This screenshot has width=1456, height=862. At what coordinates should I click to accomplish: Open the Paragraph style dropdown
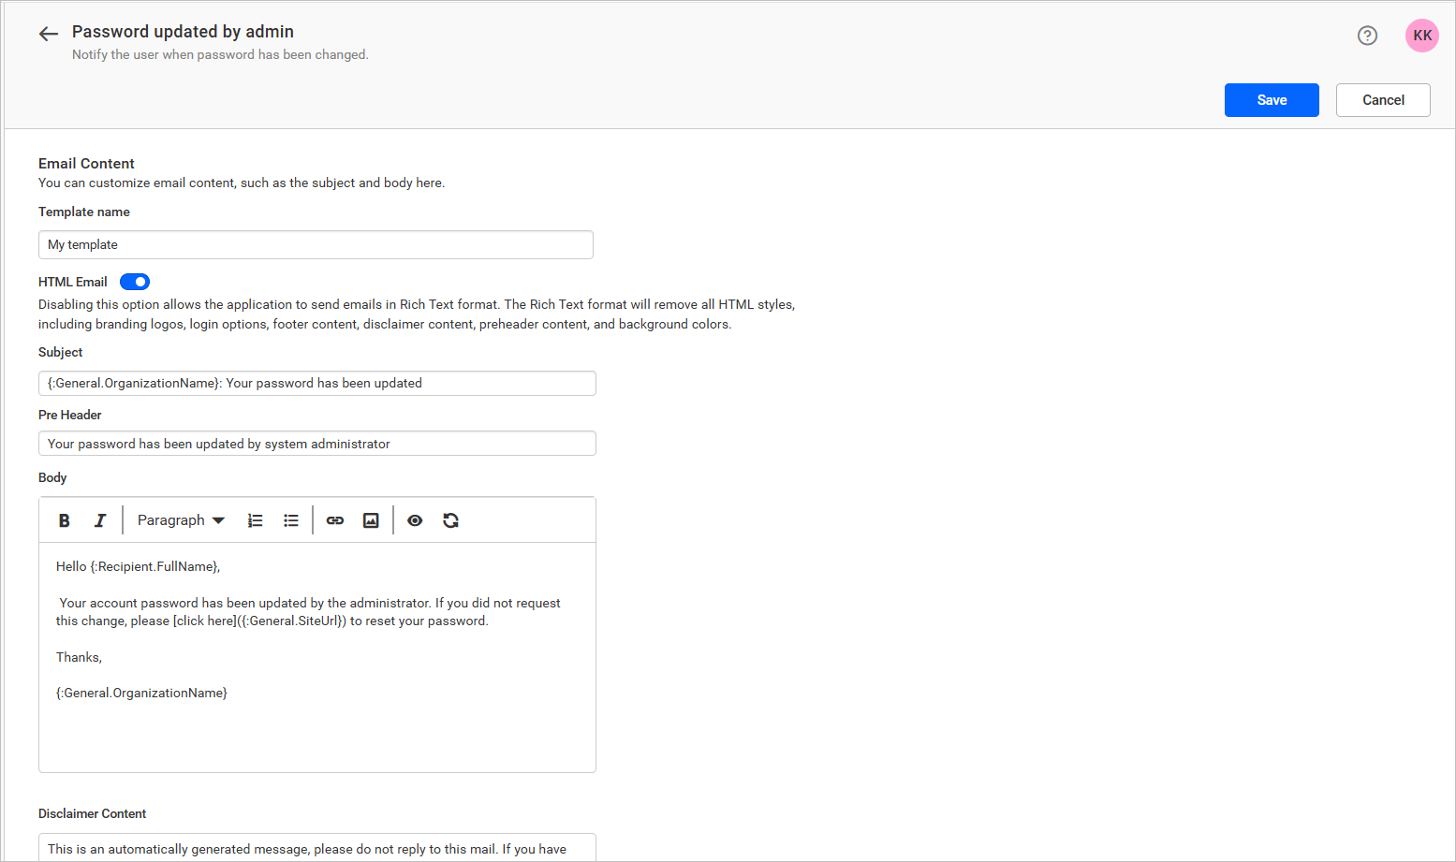(171, 519)
